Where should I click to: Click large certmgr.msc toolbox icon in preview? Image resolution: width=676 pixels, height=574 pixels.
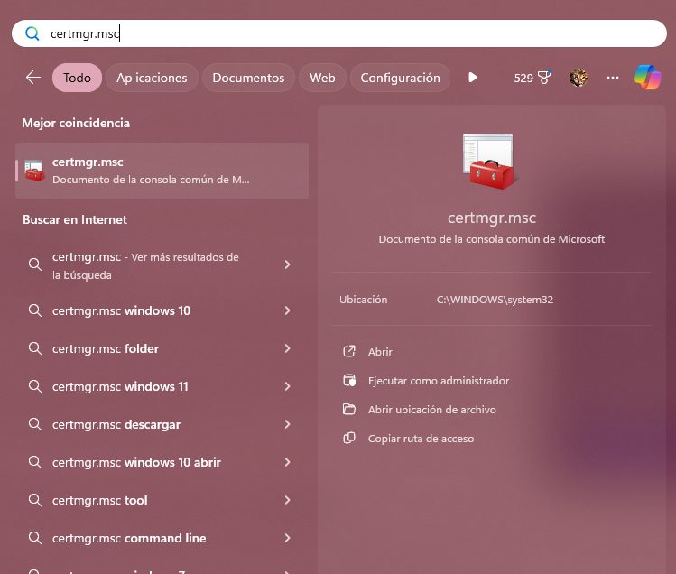click(x=489, y=162)
